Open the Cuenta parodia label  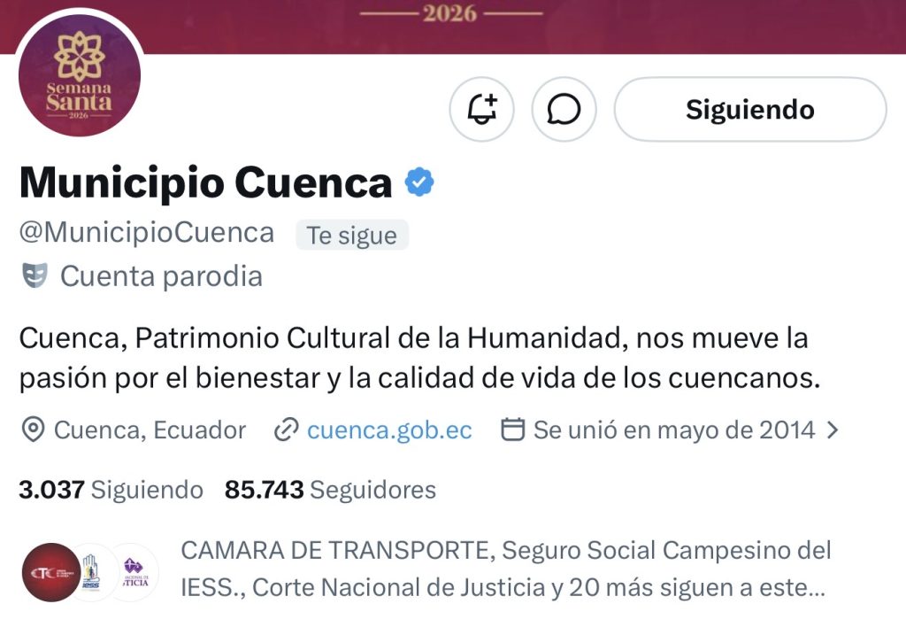[x=161, y=275]
